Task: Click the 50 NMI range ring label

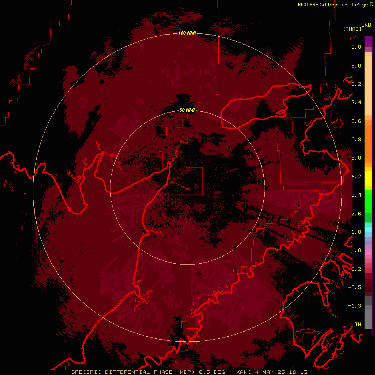Action: (187, 110)
